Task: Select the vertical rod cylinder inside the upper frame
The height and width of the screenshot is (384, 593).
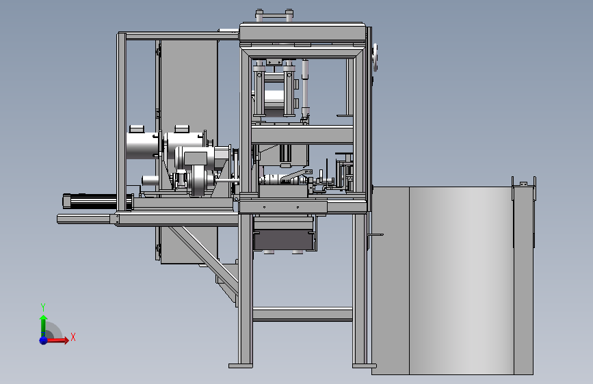Action: (305, 89)
